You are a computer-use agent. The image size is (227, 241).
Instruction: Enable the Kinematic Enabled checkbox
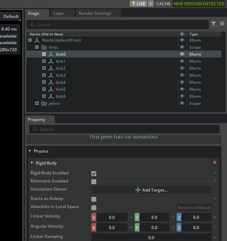pos(94,182)
